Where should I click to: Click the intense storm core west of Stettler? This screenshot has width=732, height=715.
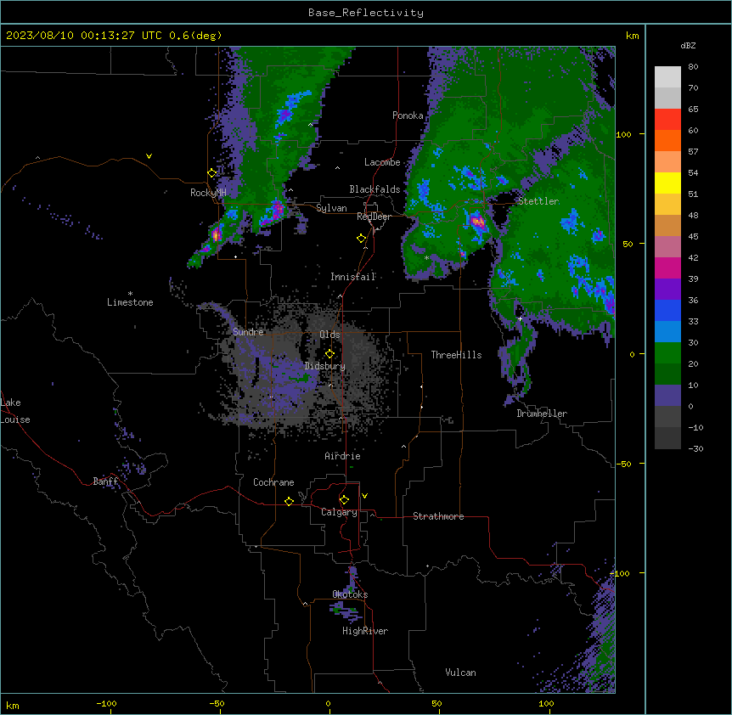coord(477,221)
